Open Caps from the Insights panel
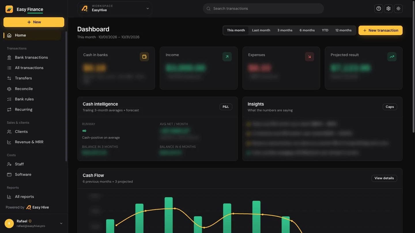Screen dimensions: 415x233 (x=390, y=107)
